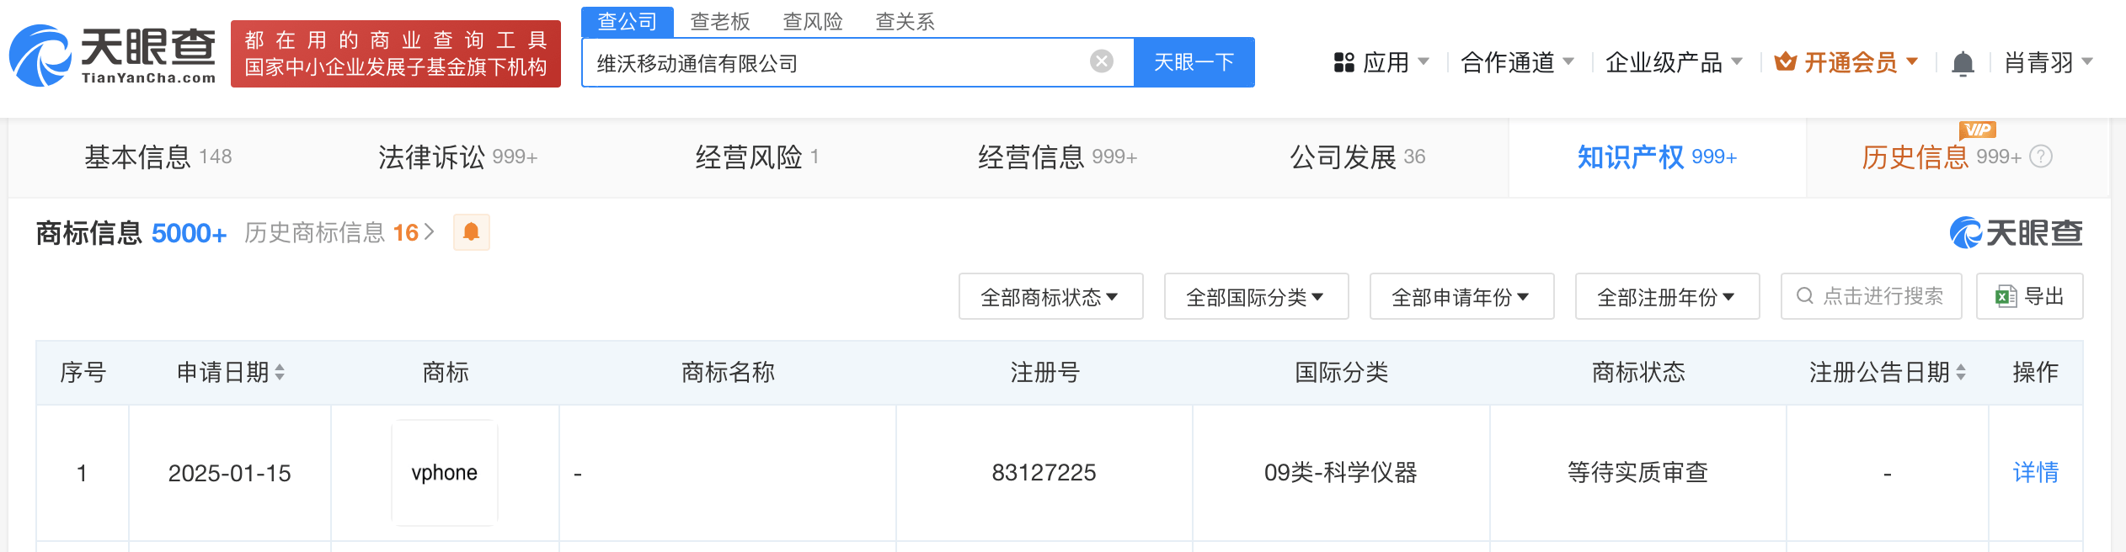Sort by 申请日期 using the sort arrows
The width and height of the screenshot is (2126, 552).
coord(280,372)
